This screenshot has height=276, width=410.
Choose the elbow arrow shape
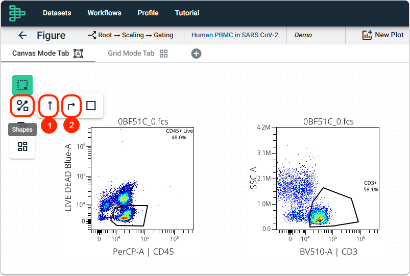point(71,106)
